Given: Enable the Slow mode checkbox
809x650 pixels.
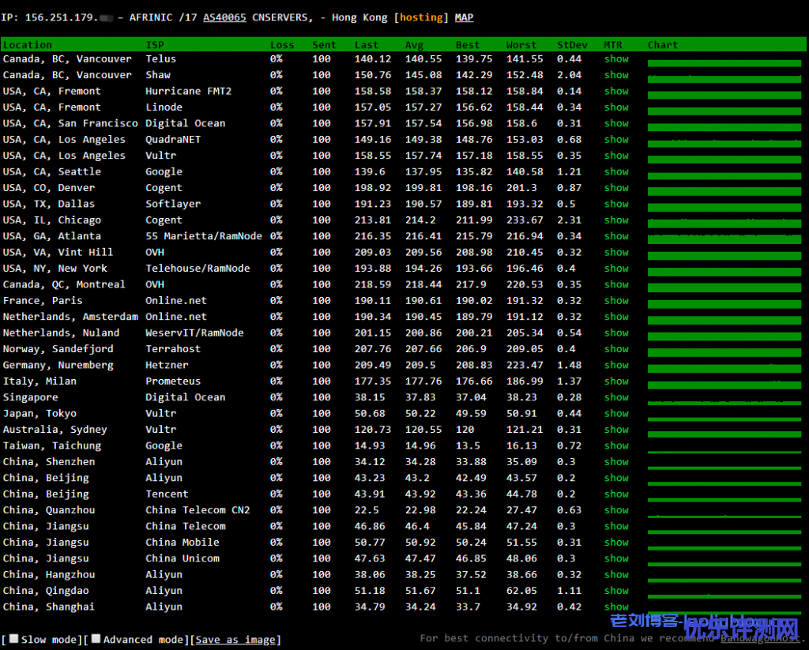Looking at the screenshot, I should point(13,639).
